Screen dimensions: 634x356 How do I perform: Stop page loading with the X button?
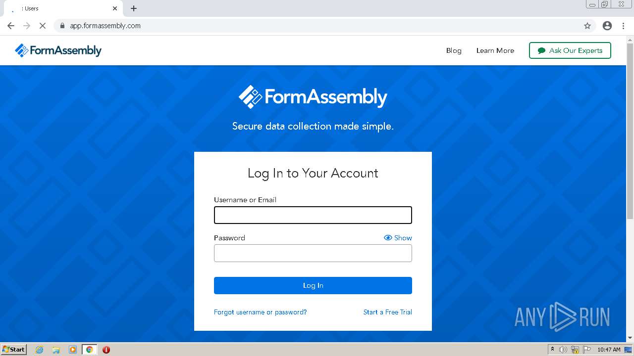point(43,26)
